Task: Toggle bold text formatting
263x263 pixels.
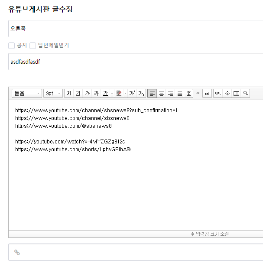Action: (69, 93)
